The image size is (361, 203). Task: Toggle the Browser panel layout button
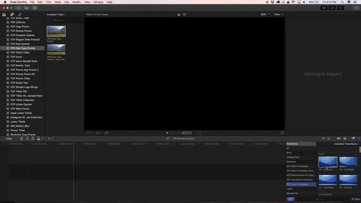point(324,8)
